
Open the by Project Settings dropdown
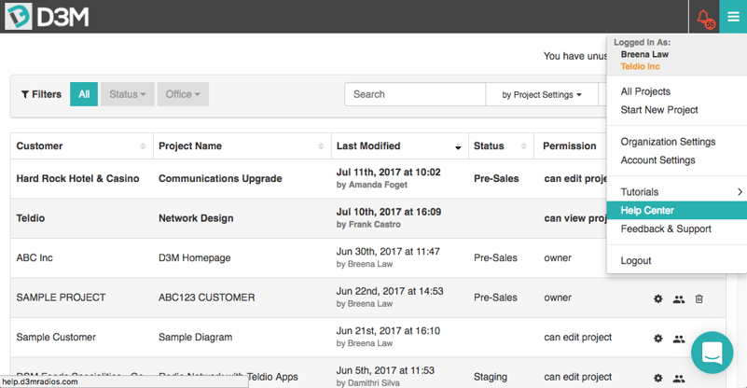(x=542, y=95)
